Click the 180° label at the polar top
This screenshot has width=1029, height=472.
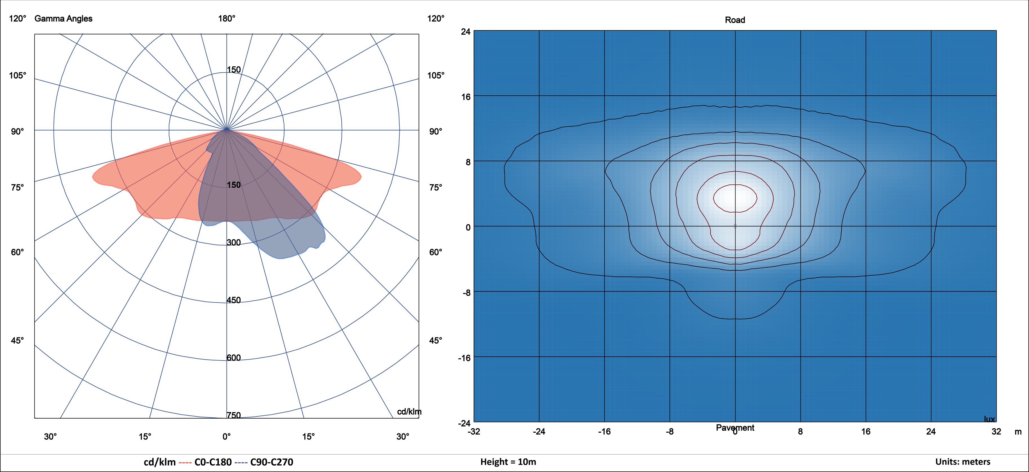pos(227,18)
